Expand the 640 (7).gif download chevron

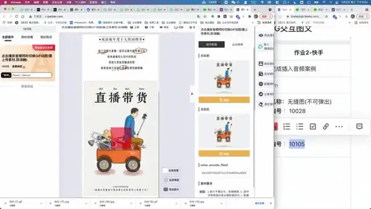(41, 204)
